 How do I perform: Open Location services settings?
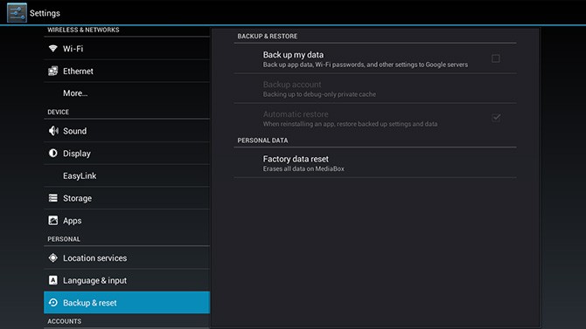pos(127,257)
